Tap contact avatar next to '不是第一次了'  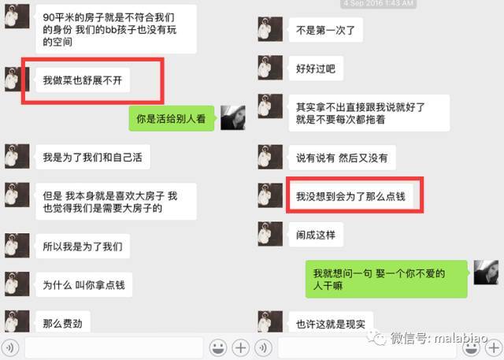coord(270,29)
